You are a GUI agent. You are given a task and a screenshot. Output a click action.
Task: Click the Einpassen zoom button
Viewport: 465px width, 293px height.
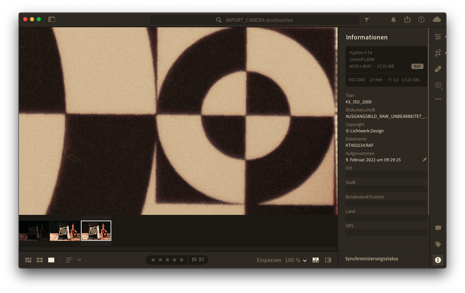point(268,260)
